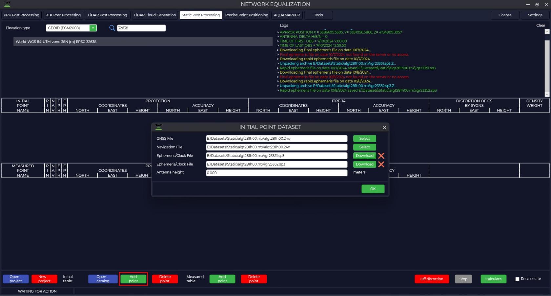
Task: Switch to PPK Post Processing tab
Action: pos(21,15)
